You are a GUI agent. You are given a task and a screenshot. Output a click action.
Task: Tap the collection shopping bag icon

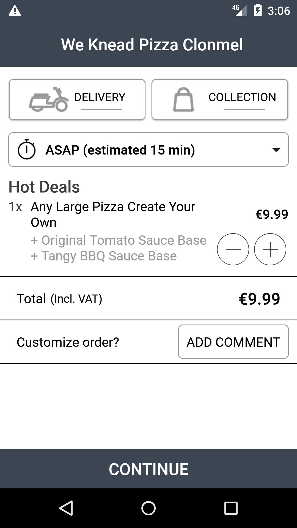183,100
